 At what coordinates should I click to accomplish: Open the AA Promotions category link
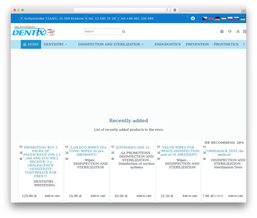tap(135, 153)
